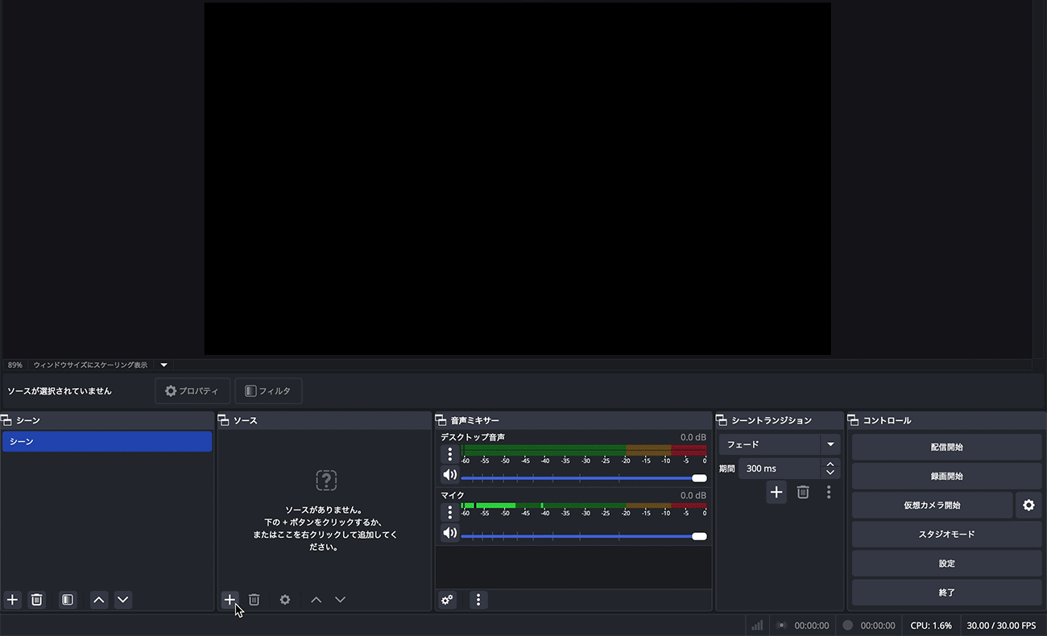Mute the マイク speaker icon

coord(450,533)
